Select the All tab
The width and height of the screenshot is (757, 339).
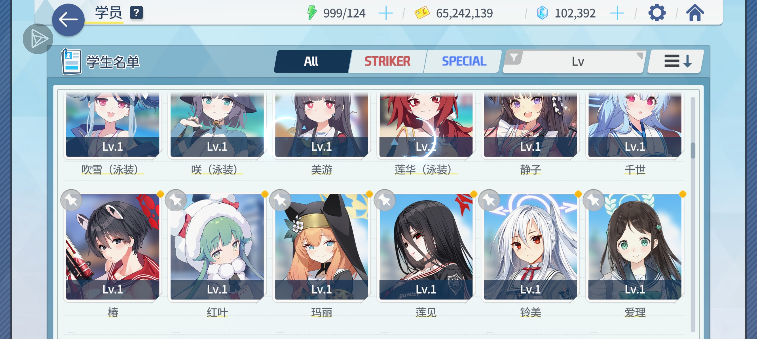(312, 61)
